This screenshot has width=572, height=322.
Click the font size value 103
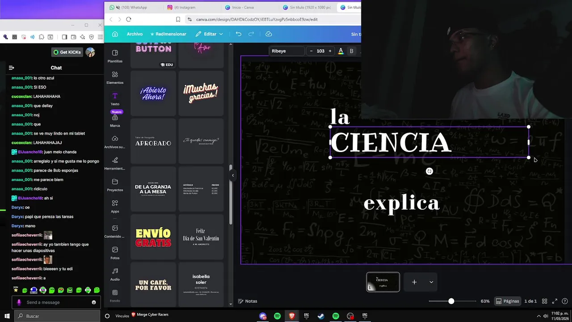(320, 51)
